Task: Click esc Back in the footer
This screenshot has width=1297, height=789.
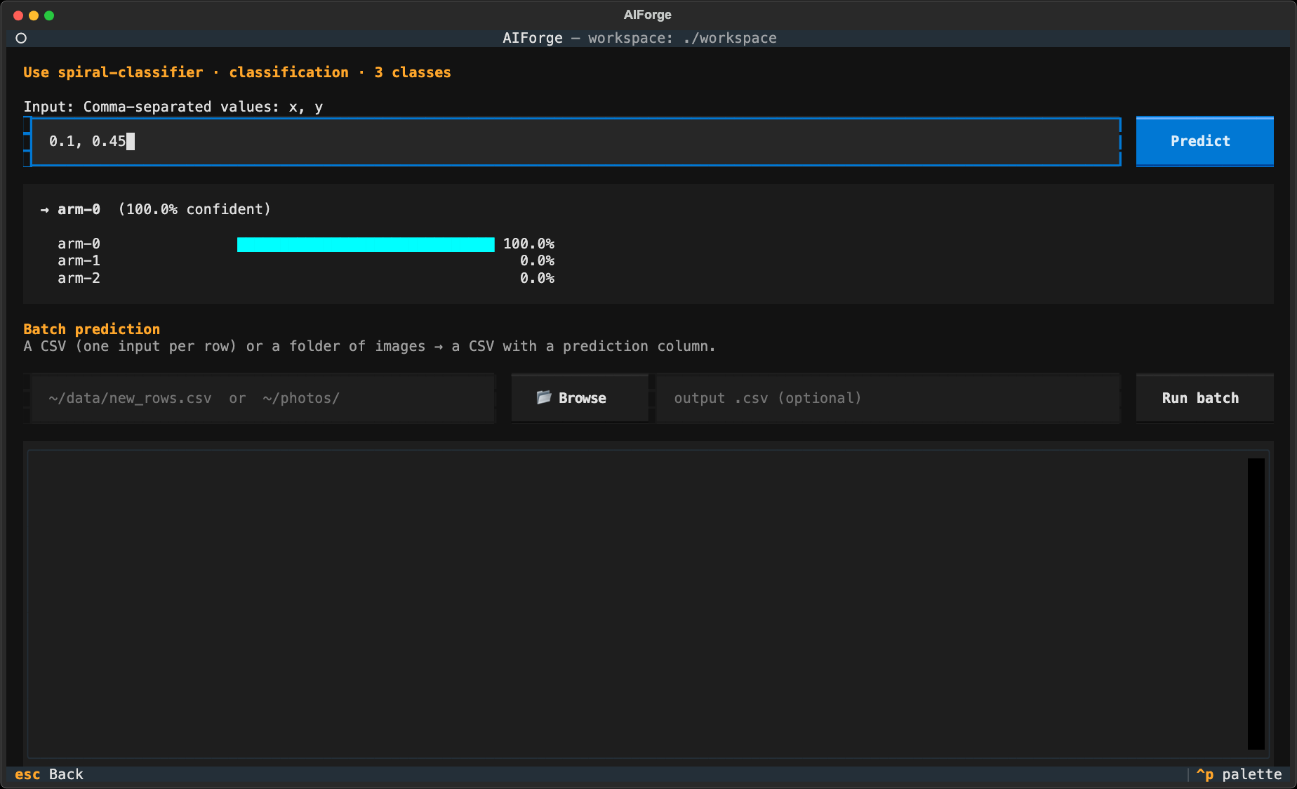Action: pyautogui.click(x=49, y=774)
